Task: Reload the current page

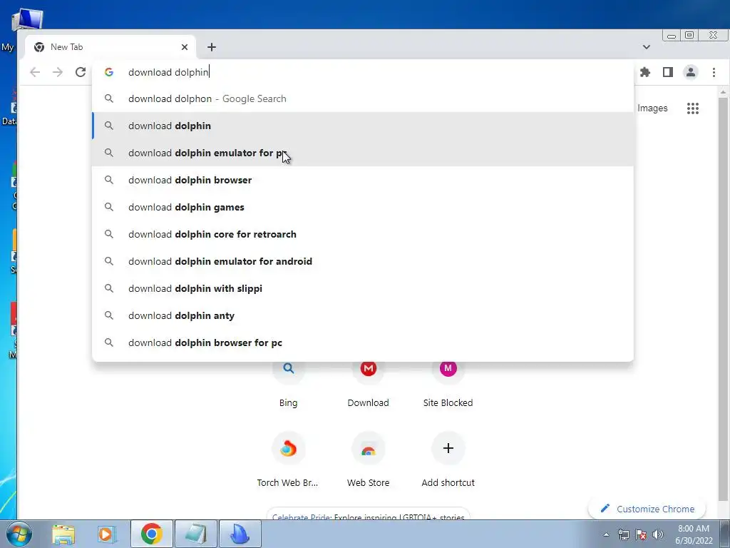Action: [x=81, y=72]
